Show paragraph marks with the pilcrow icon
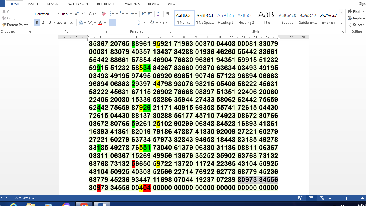The image size is (366, 206). [x=168, y=14]
